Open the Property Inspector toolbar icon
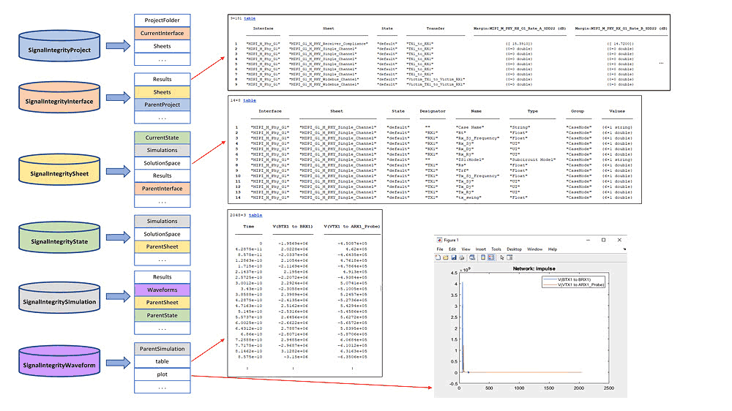Viewport: 732px width, 411px height. pos(509,257)
